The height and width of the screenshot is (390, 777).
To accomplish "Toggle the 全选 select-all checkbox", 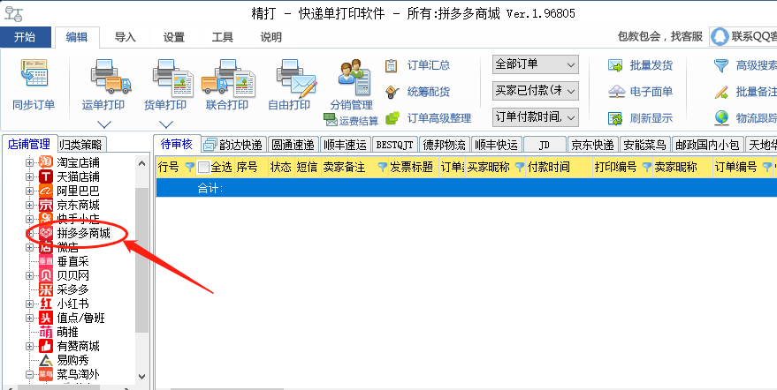I will [203, 168].
